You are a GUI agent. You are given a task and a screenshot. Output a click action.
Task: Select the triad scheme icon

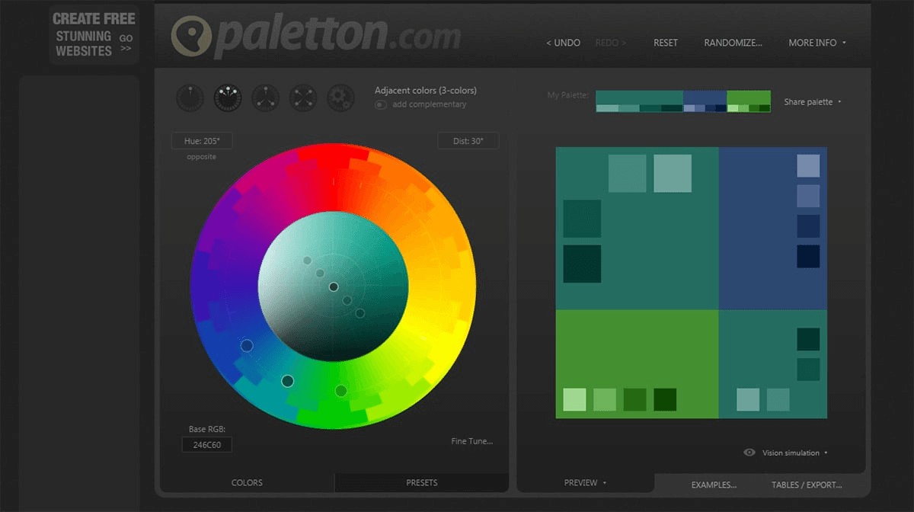[265, 98]
